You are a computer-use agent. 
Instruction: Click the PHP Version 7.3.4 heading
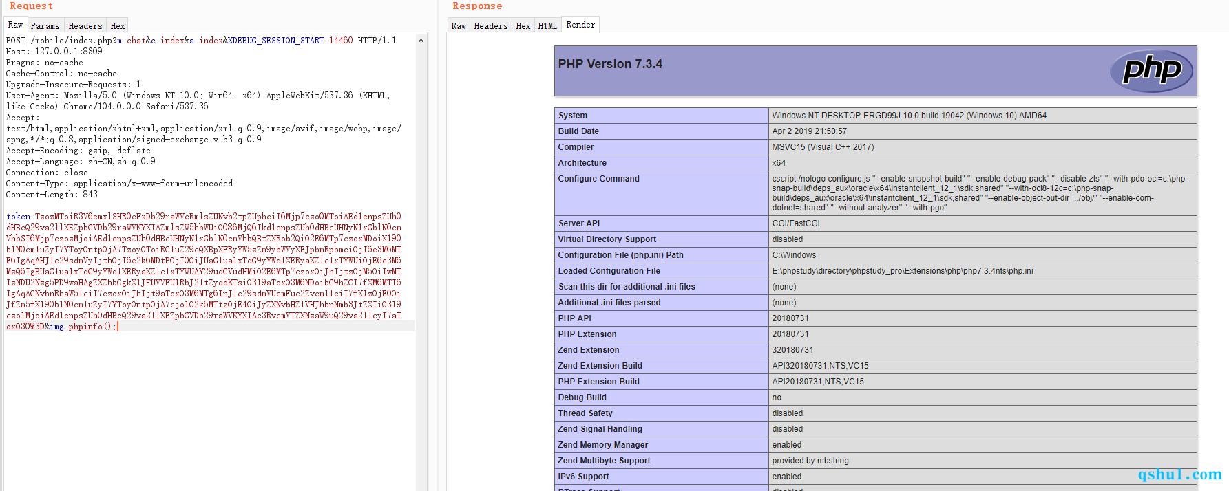[610, 64]
